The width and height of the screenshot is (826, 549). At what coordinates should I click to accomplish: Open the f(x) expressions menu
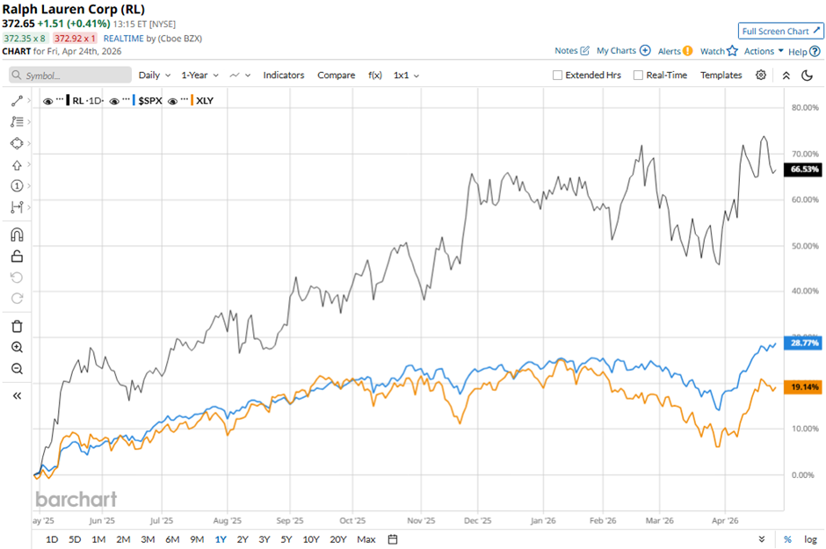(374, 76)
